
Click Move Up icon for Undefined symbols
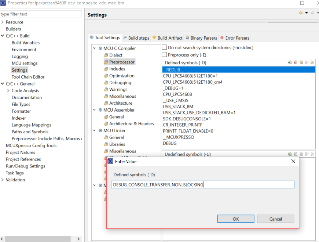click(307, 154)
